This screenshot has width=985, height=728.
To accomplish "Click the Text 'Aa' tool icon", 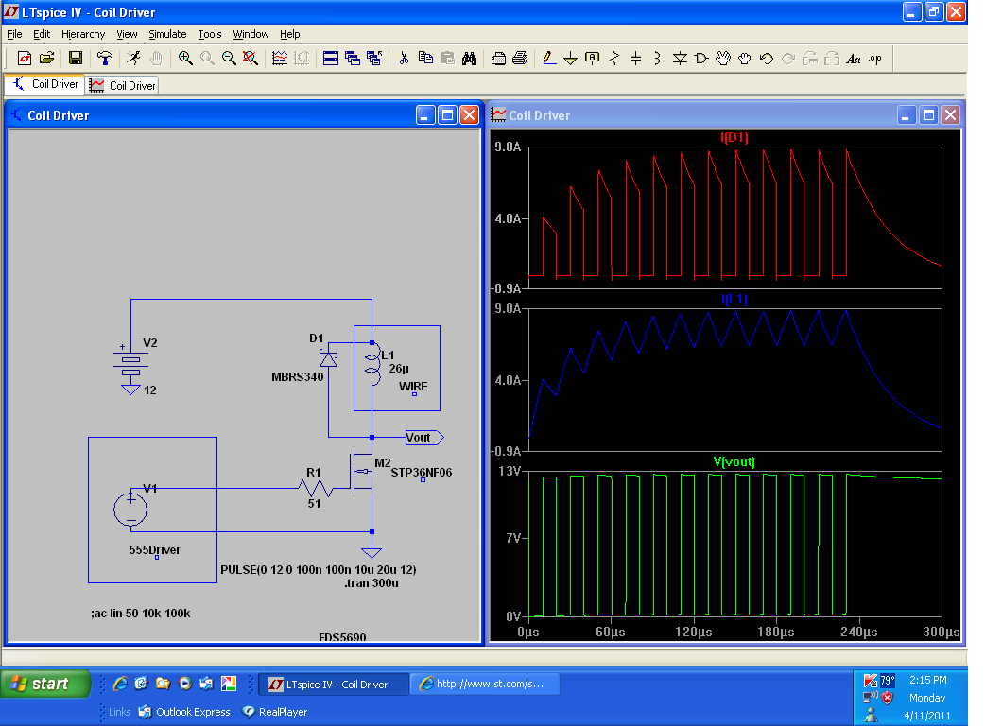I will pos(853,59).
